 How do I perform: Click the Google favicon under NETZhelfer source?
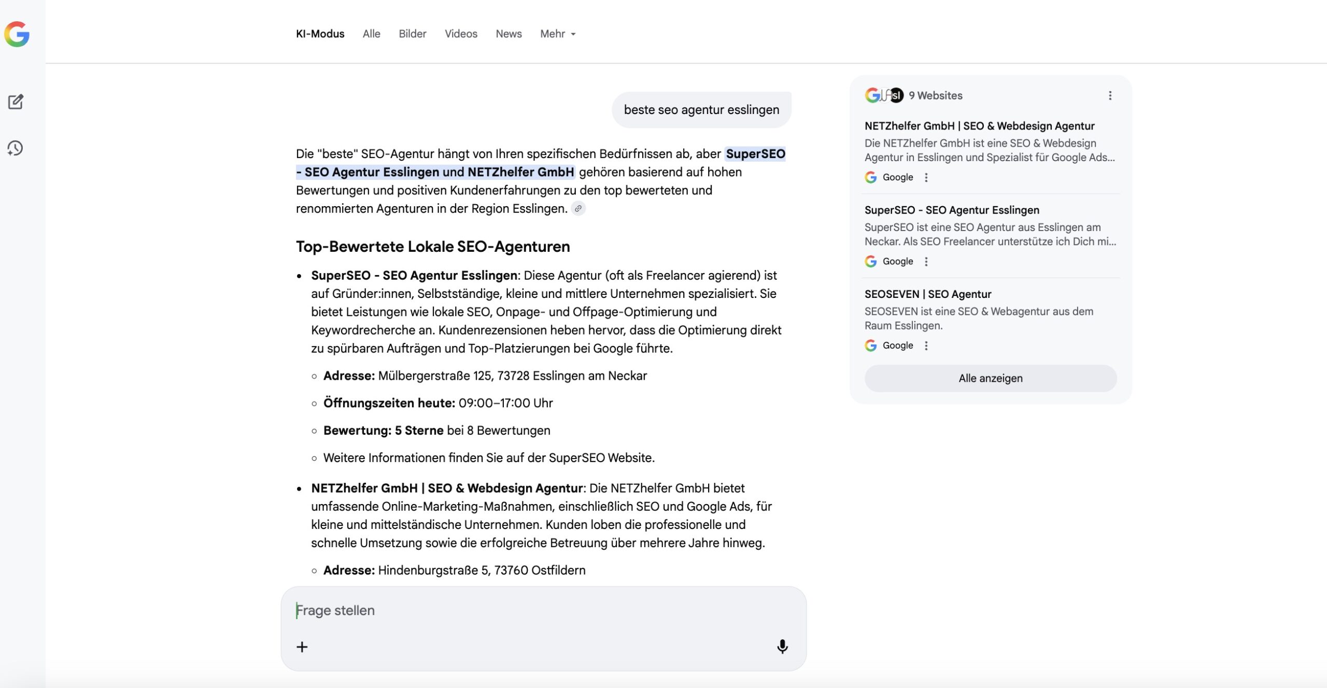871,177
